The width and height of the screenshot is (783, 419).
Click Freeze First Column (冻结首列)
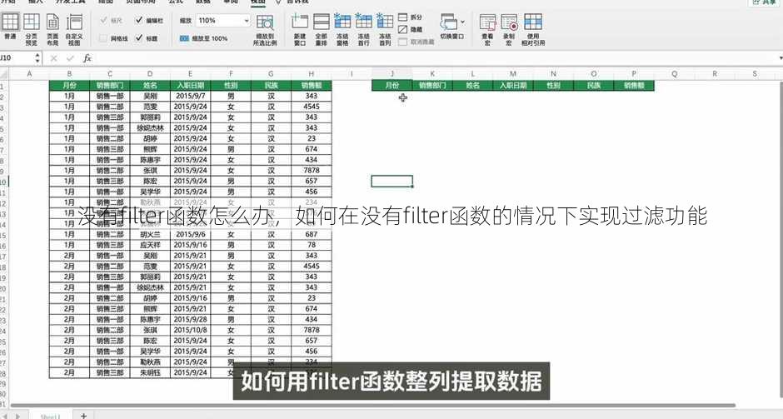point(385,29)
